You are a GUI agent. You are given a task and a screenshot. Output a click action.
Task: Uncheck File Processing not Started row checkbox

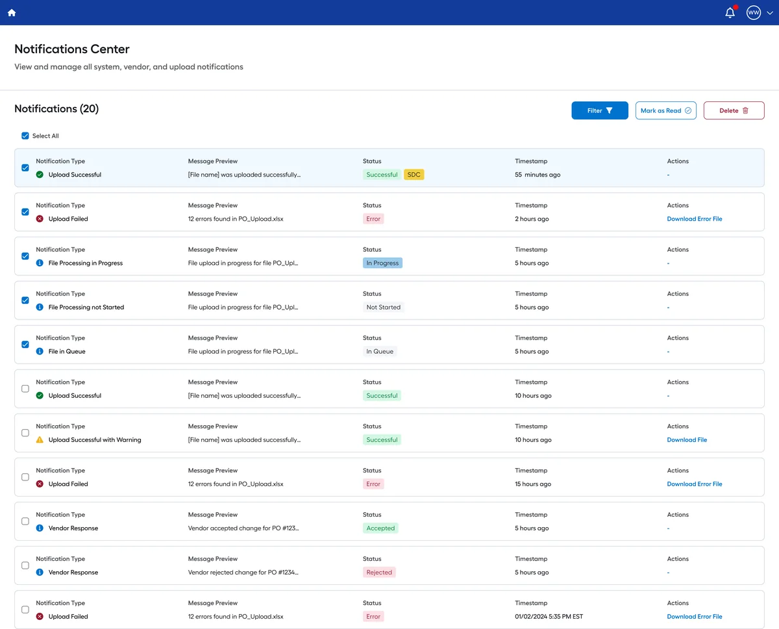pos(25,300)
